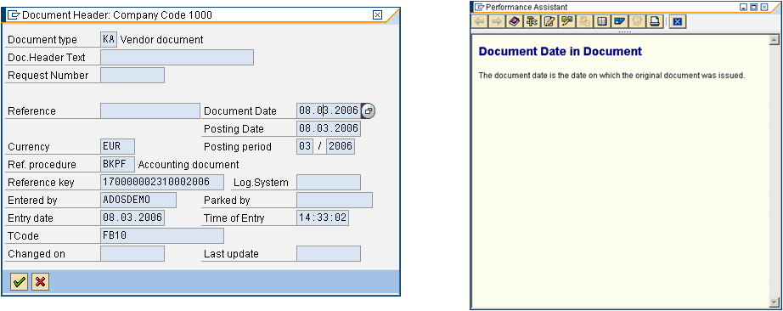Click the Reference input field

[150, 111]
